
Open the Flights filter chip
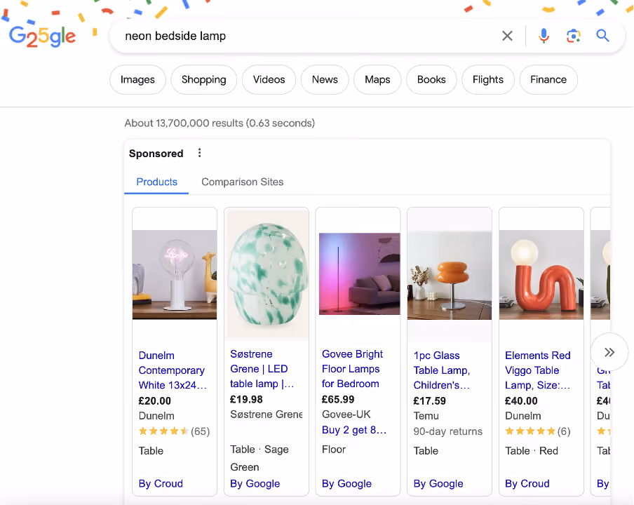488,80
